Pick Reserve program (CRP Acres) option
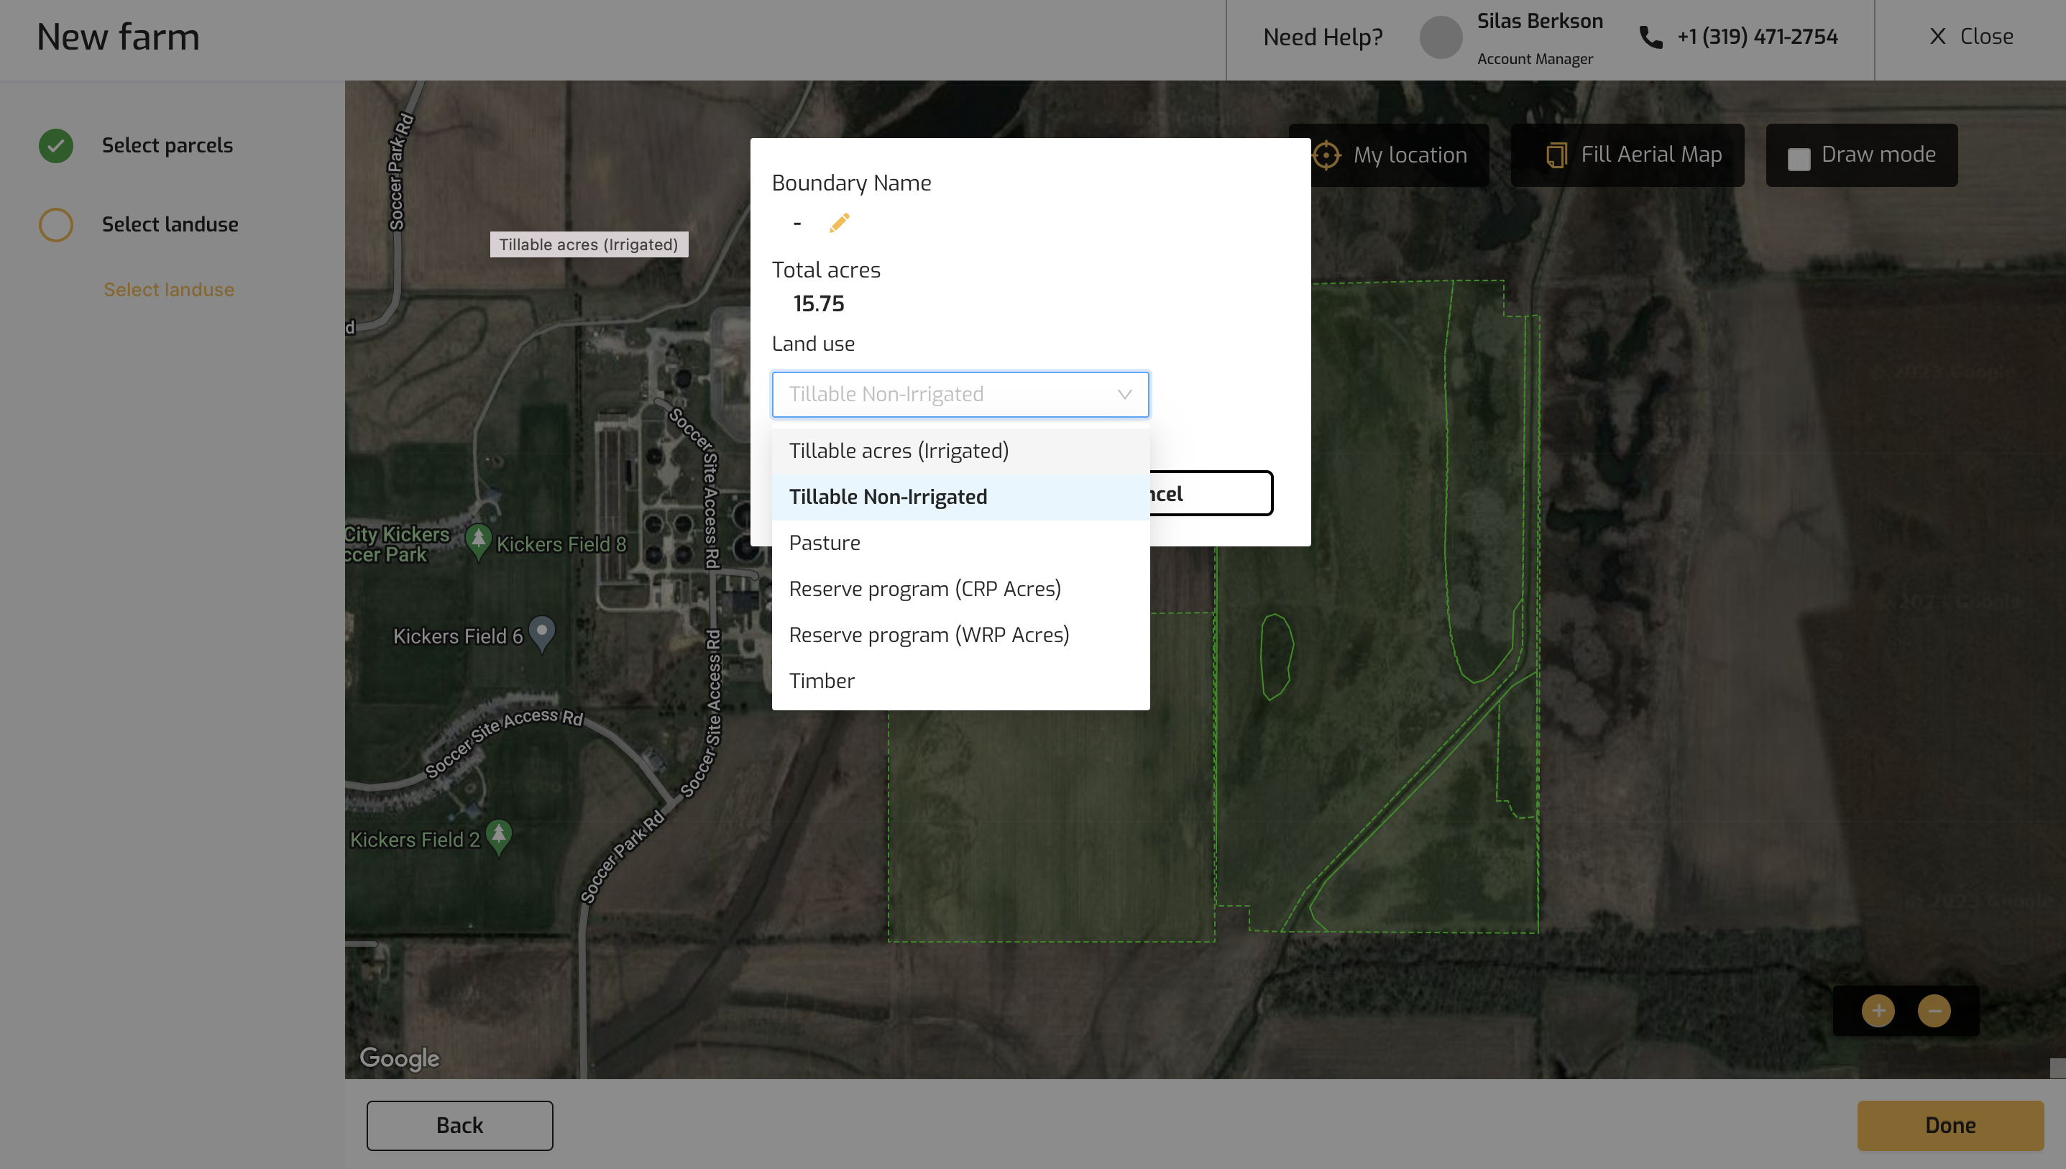Screen dimensions: 2066x1169 coord(924,589)
